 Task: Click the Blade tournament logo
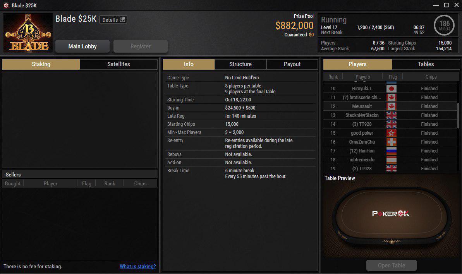tap(28, 33)
